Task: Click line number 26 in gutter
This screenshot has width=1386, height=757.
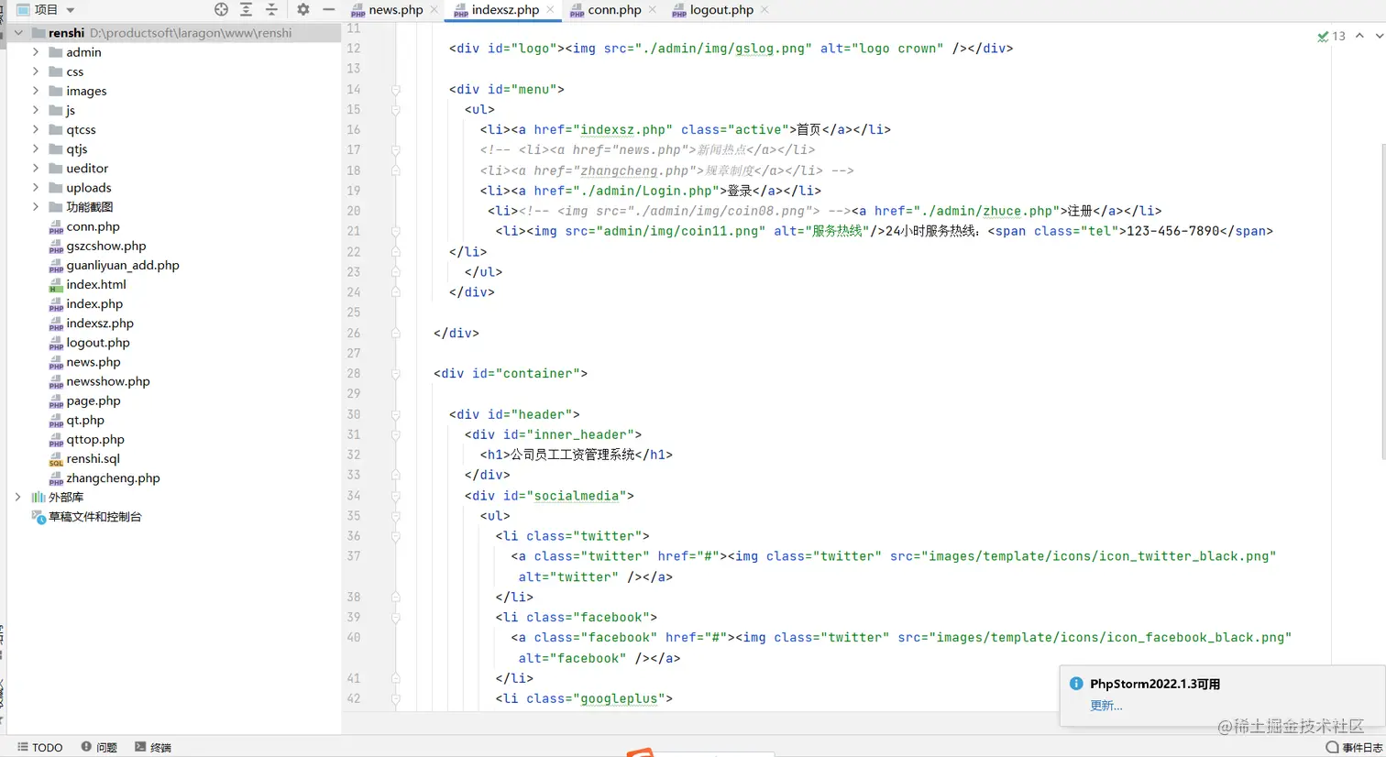Action: (x=354, y=333)
